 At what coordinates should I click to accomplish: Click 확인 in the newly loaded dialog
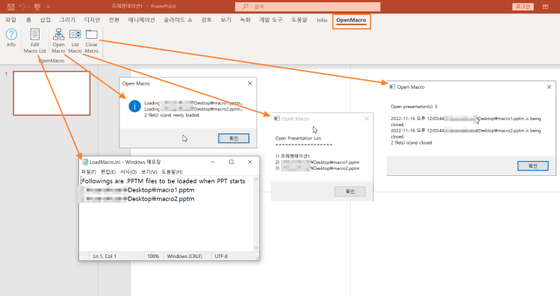click(234, 138)
